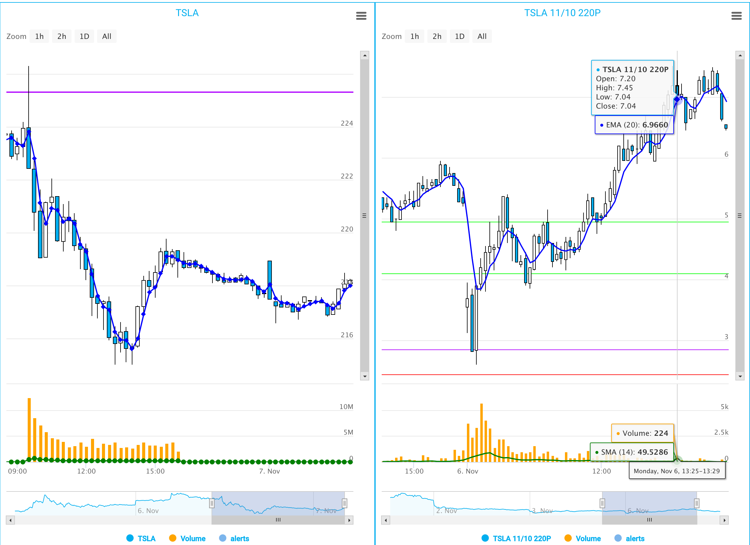Viewport: 750px width, 545px height.
Task: Click the TSLA navigator horizontal scrollbar thumb
Action: pyautogui.click(x=278, y=520)
